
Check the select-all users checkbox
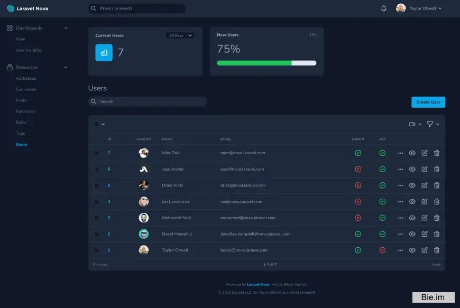(97, 124)
